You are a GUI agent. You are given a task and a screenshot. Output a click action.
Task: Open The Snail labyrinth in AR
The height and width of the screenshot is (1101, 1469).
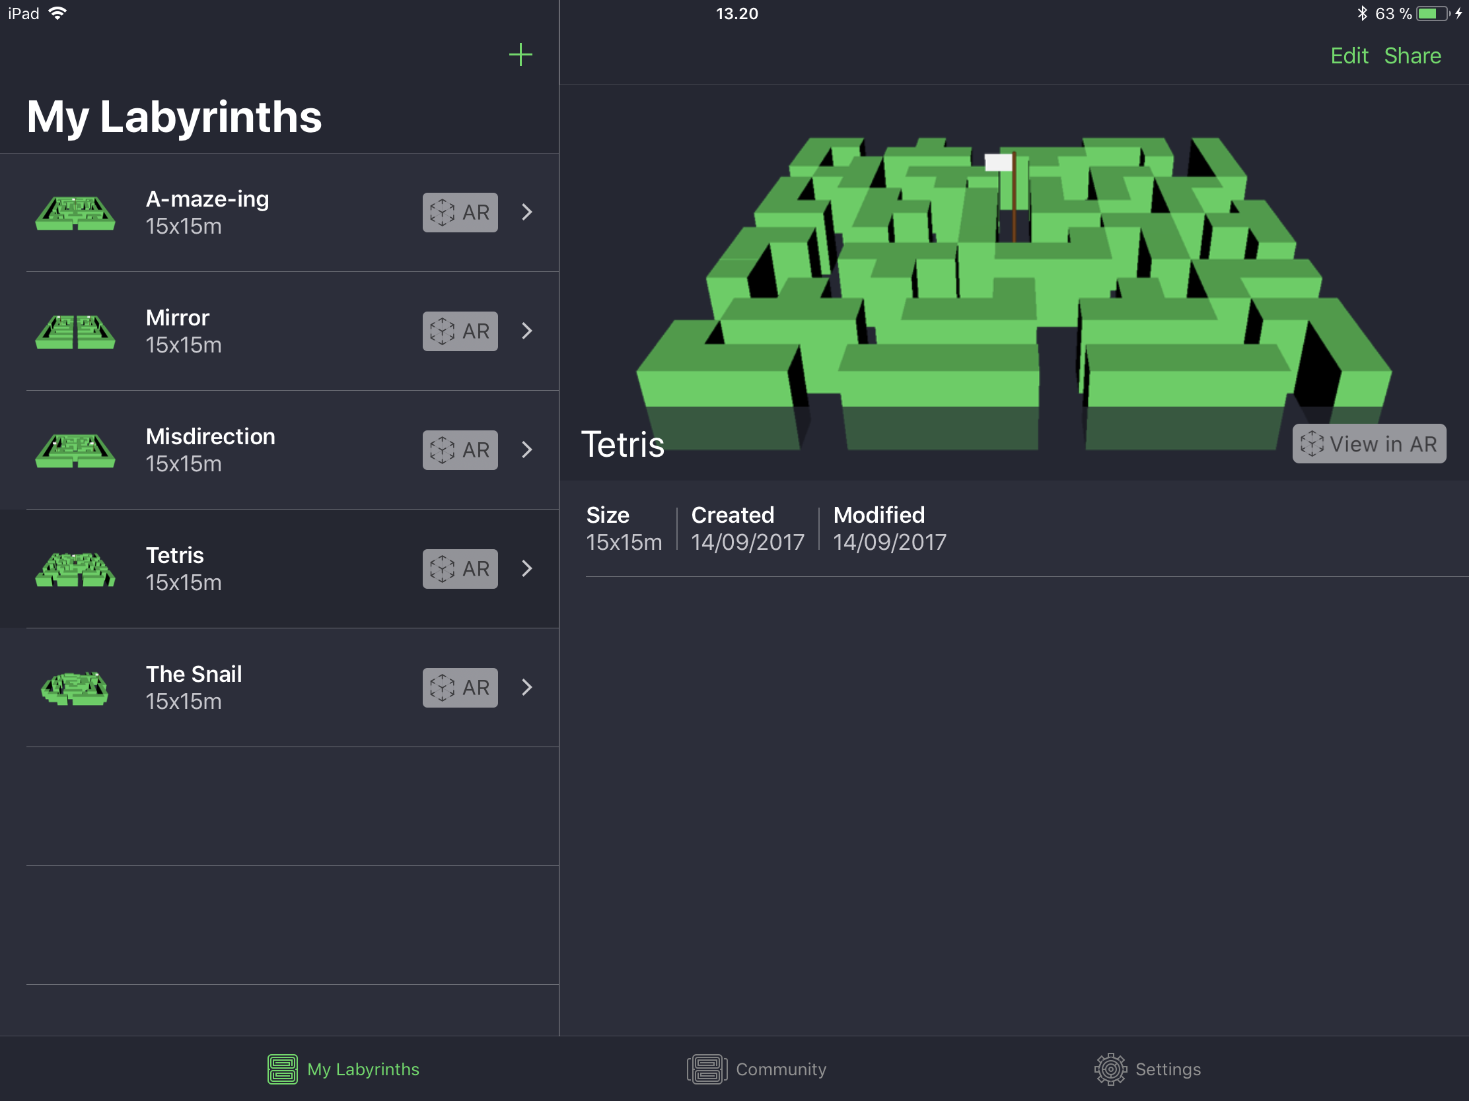point(460,688)
